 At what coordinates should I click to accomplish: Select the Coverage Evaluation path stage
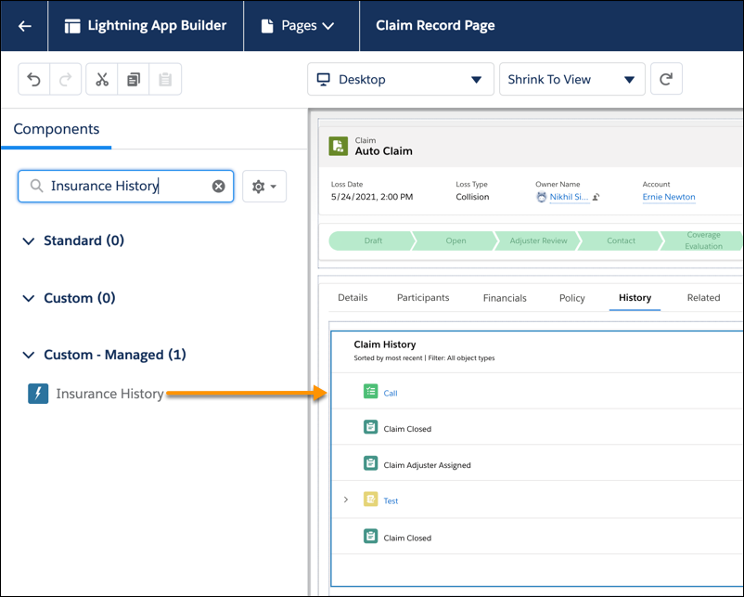click(703, 240)
